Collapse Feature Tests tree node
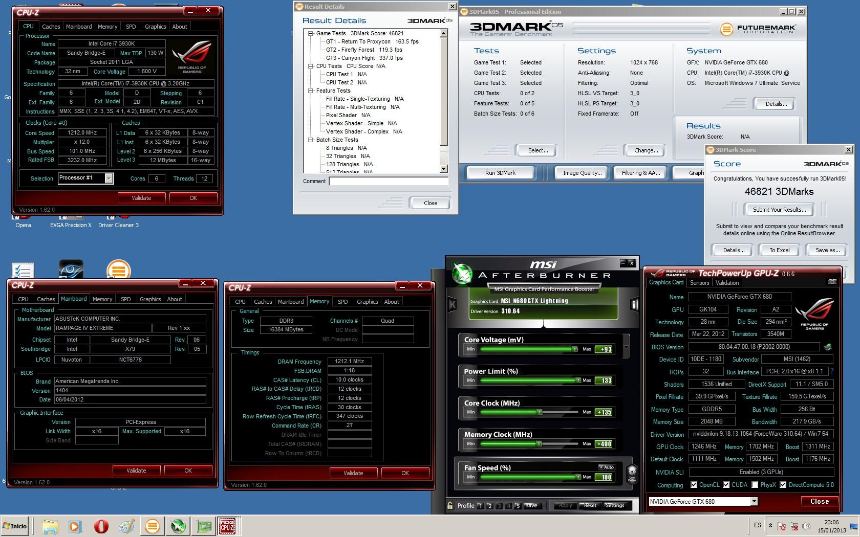 (311, 91)
